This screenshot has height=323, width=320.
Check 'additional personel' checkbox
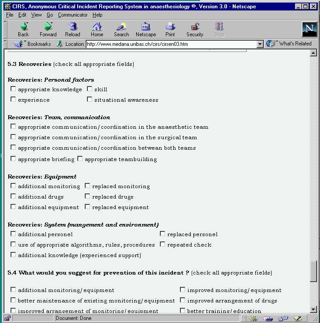coord(13,234)
